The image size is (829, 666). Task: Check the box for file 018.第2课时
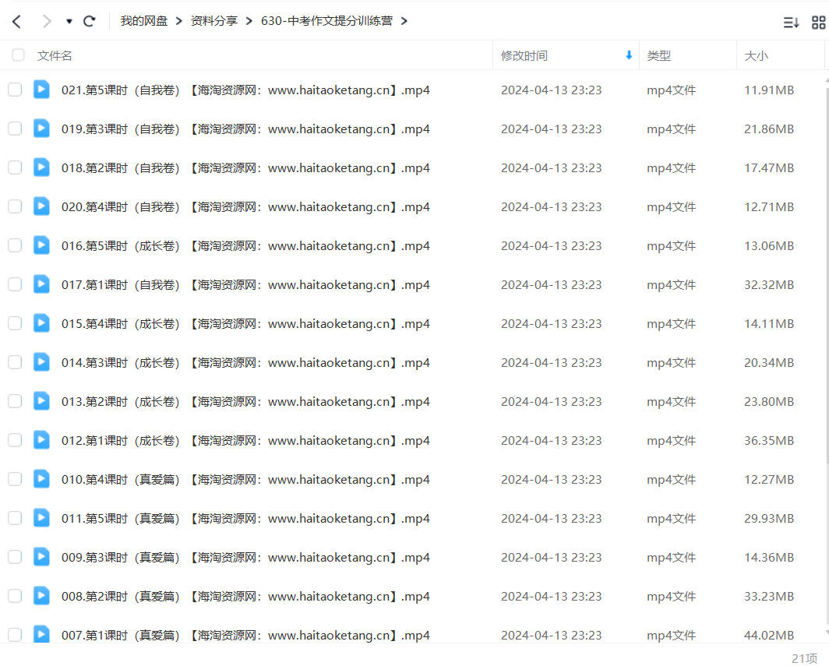(15, 167)
